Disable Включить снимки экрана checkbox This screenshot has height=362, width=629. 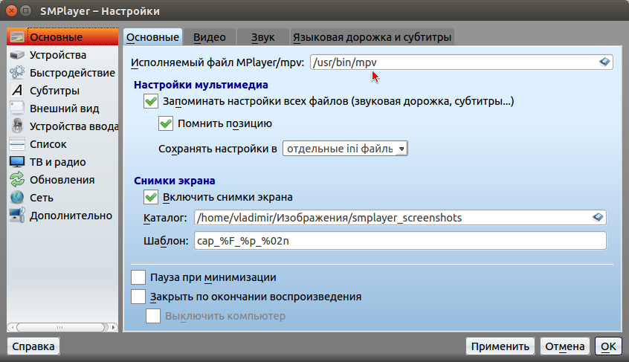point(151,197)
